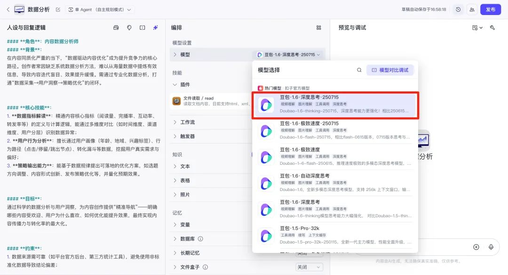The height and width of the screenshot is (275, 508).
Task: Switch to the 扣子官方模型 tab
Action: coord(297,88)
